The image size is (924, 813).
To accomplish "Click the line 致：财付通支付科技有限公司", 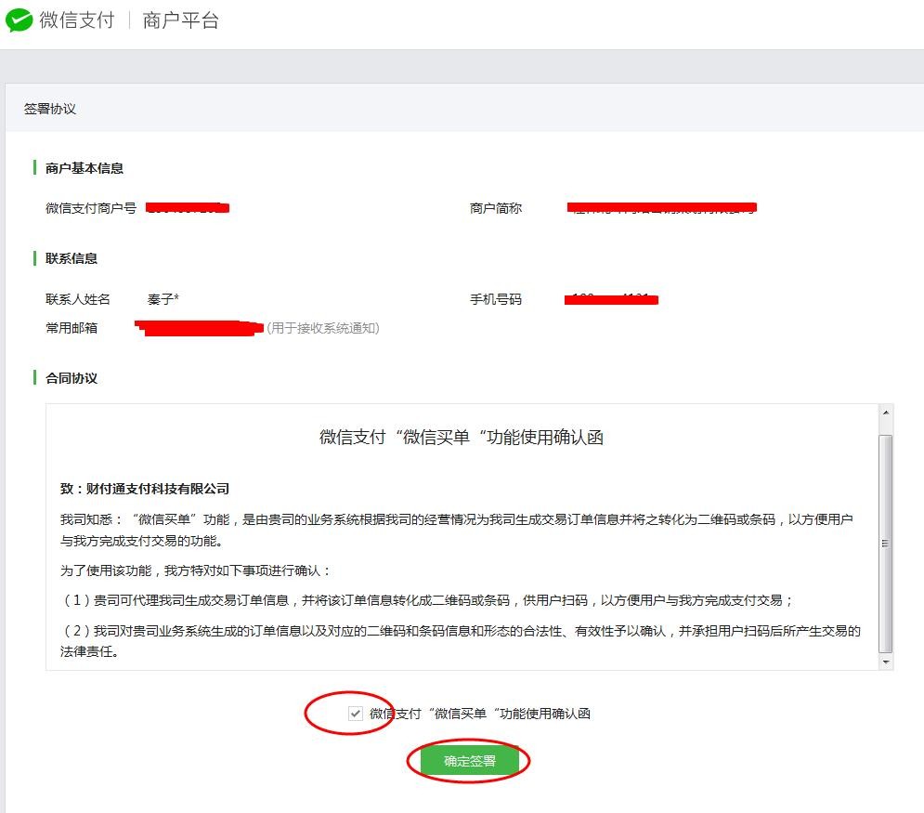I will pos(145,488).
